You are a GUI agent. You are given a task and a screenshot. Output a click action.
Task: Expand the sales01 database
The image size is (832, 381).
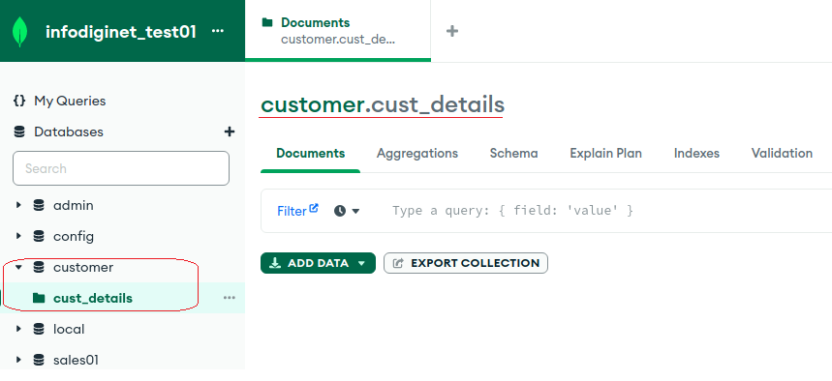click(18, 360)
